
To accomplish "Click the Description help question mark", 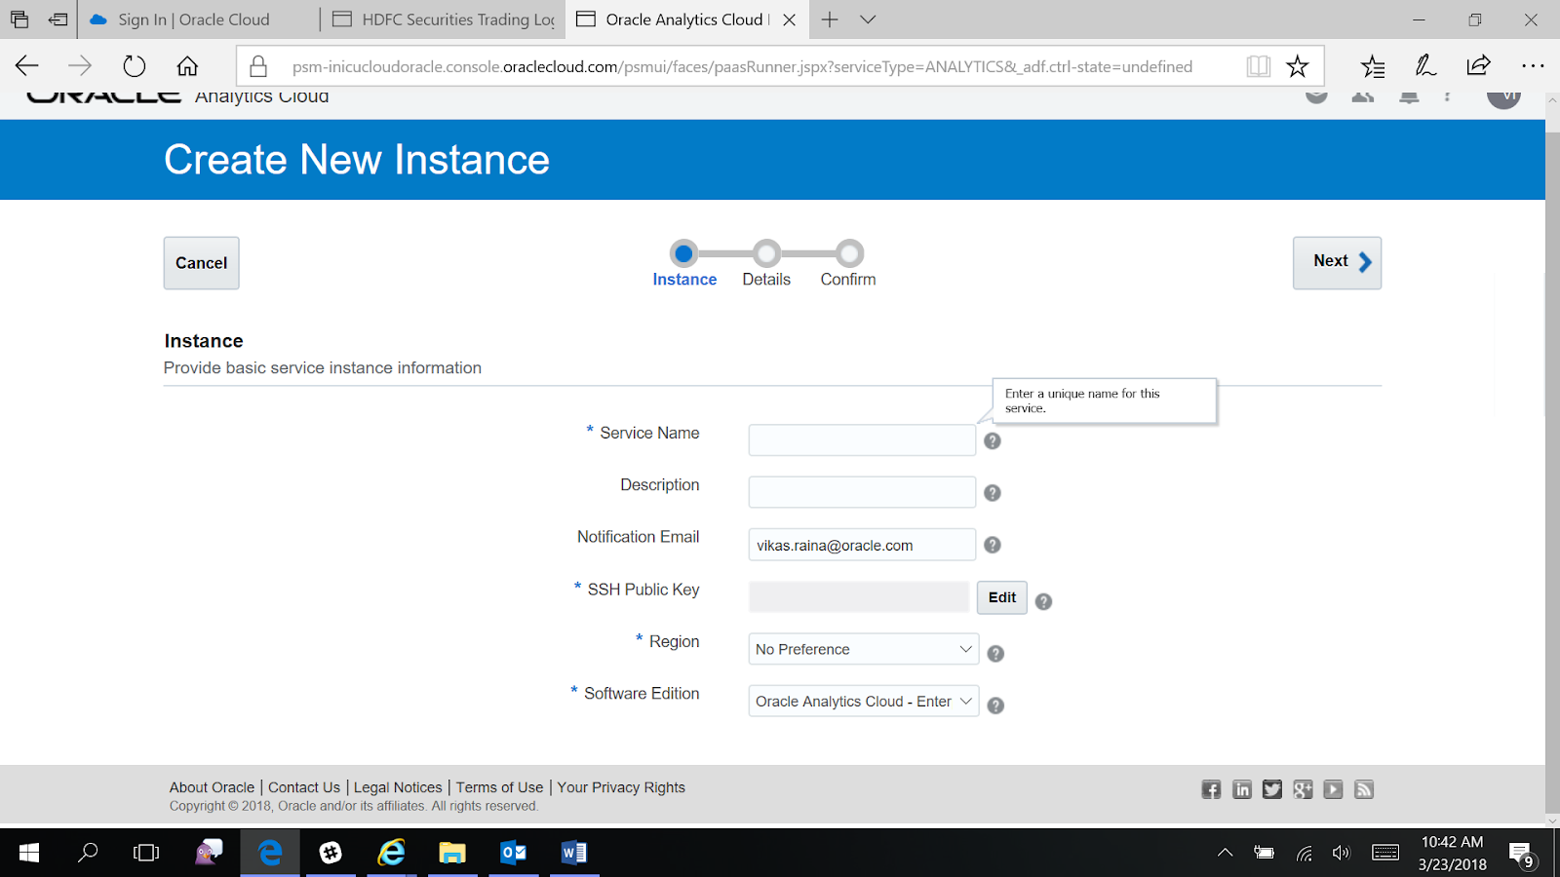I will (x=993, y=493).
